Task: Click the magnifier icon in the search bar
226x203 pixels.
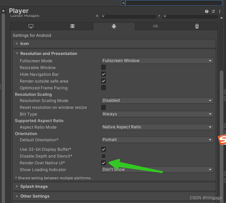Action: pos(123,3)
